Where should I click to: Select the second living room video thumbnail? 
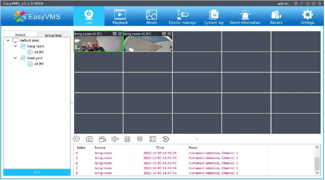(148, 43)
